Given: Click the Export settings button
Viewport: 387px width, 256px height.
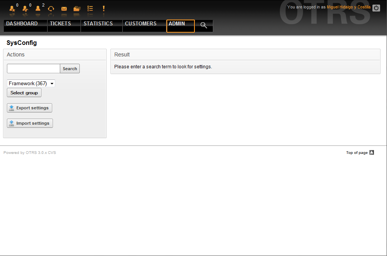Looking at the screenshot, I should (x=30, y=108).
